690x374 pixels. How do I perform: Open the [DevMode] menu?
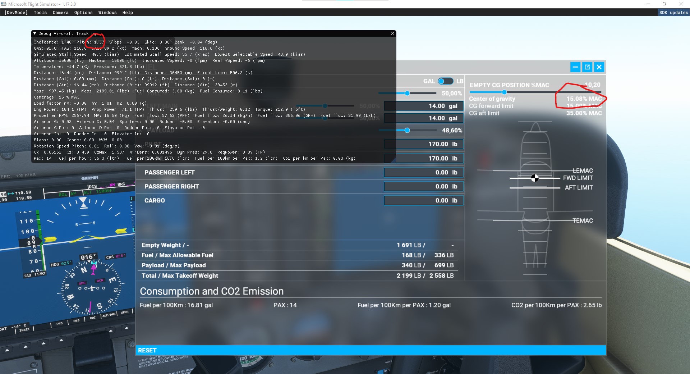pos(16,13)
